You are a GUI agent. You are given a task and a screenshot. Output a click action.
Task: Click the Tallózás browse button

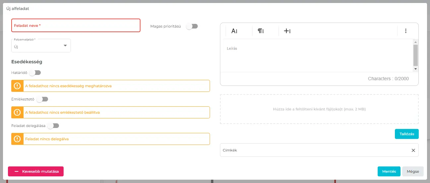pyautogui.click(x=406, y=134)
